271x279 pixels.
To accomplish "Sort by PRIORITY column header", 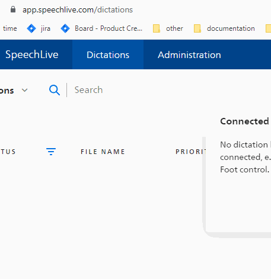I will (x=190, y=152).
